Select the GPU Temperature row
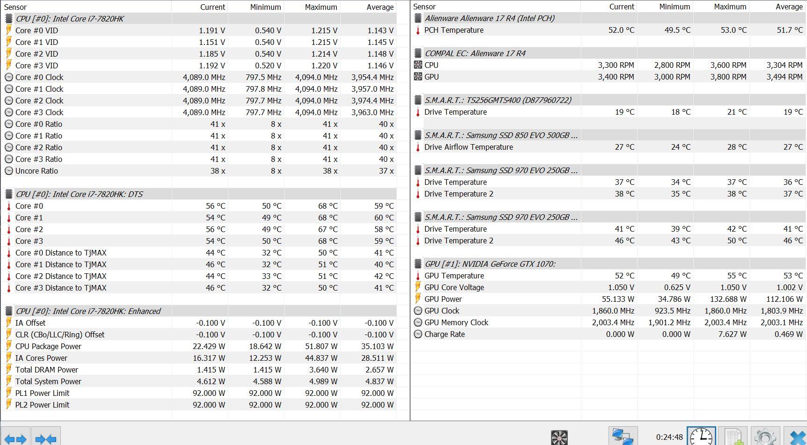 tap(609, 276)
